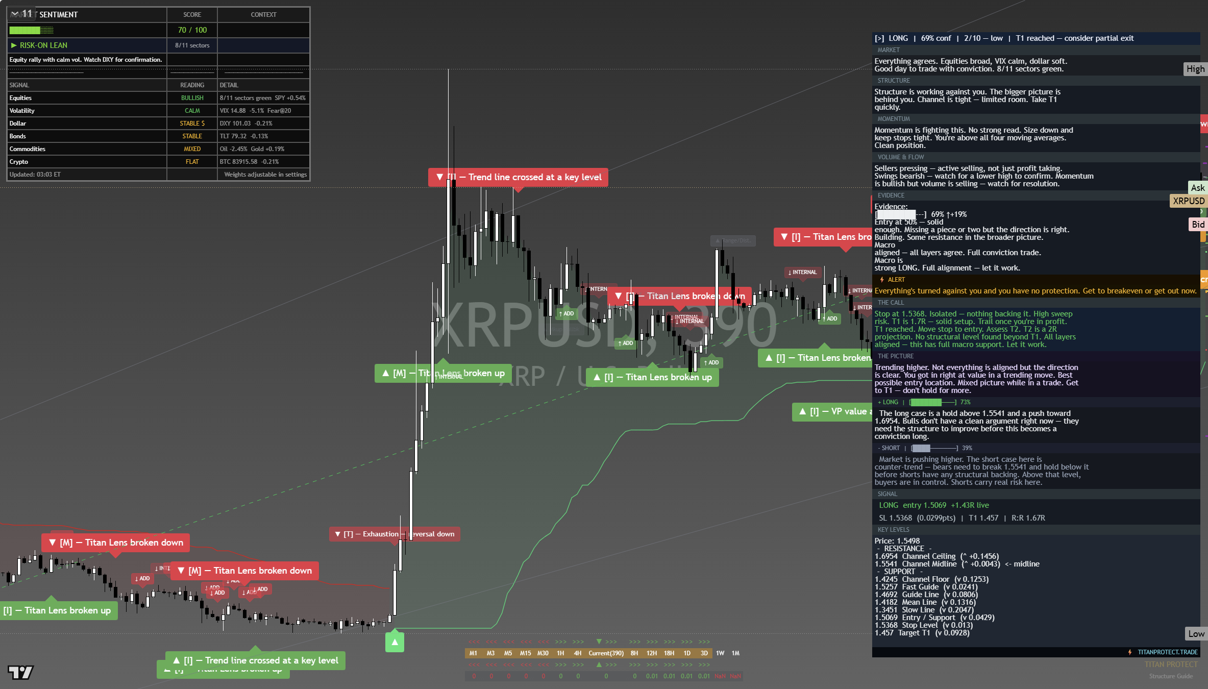Click the LONG 73% progress bar
1208x689 pixels.
pyautogui.click(x=933, y=402)
